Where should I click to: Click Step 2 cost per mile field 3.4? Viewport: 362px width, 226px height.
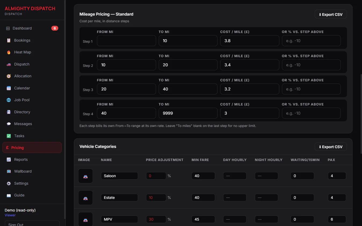click(250, 65)
